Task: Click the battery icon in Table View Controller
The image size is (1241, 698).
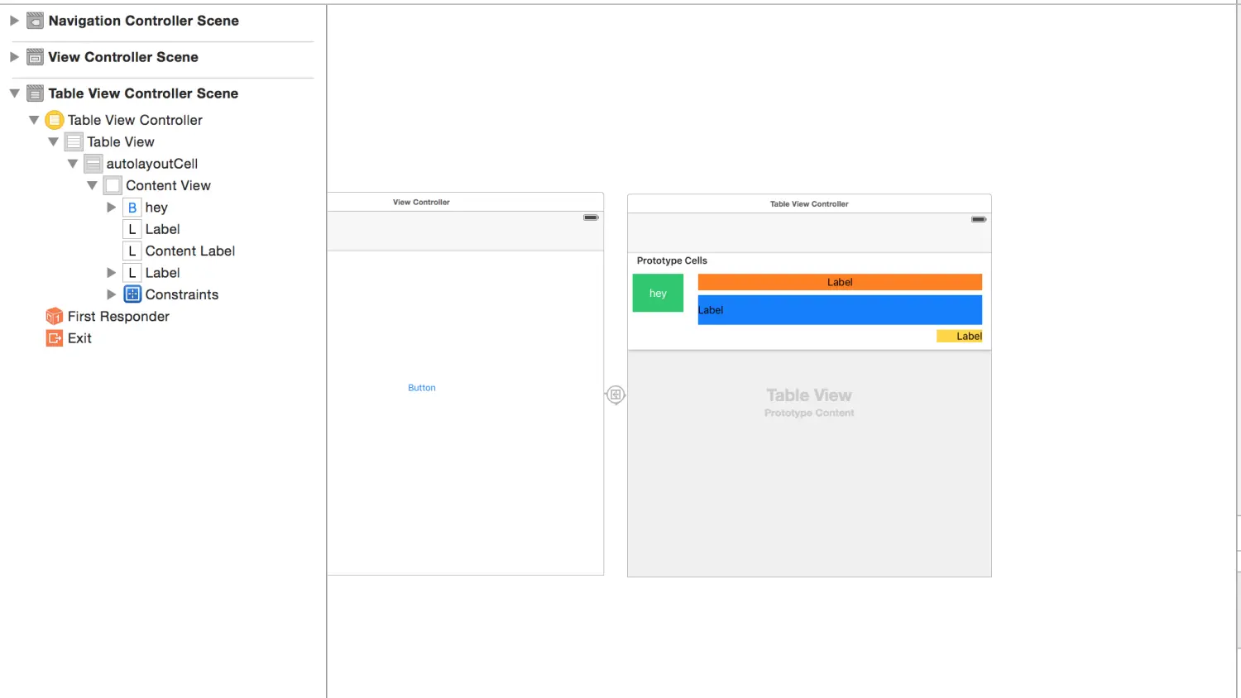Action: pyautogui.click(x=979, y=219)
